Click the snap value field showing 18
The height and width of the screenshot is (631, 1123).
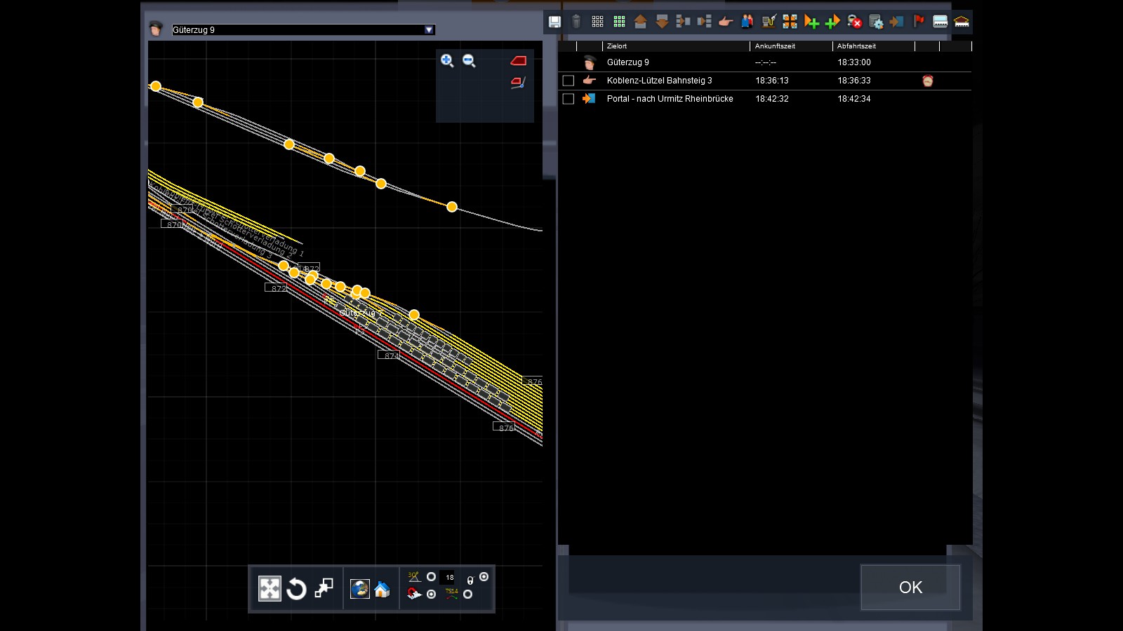[450, 578]
